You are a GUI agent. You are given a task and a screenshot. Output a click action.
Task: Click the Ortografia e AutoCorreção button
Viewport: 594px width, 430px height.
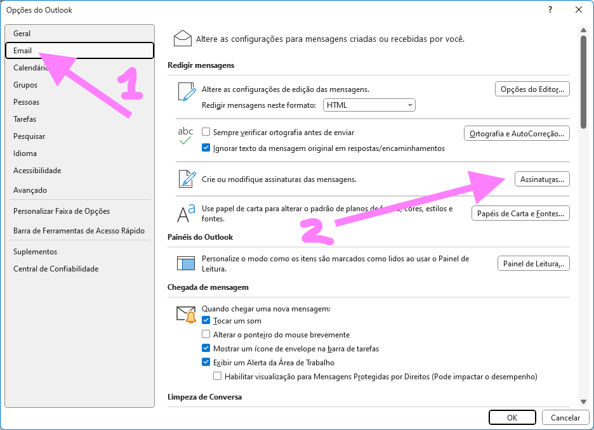pos(517,133)
